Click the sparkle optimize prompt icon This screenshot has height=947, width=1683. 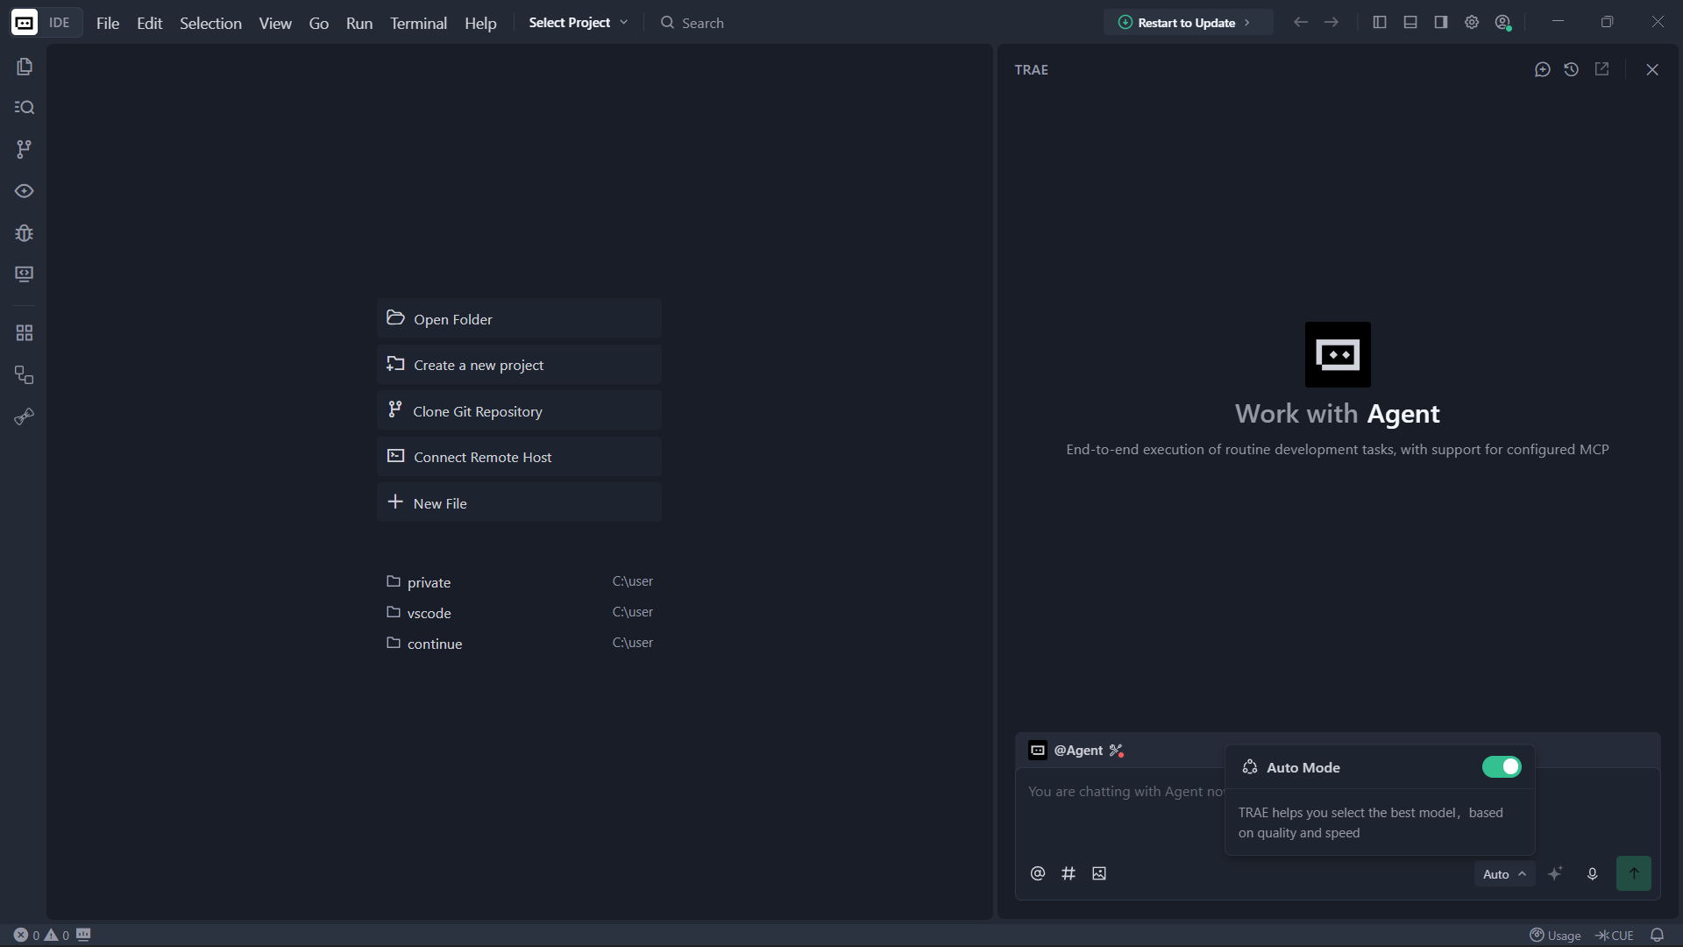[x=1556, y=873]
